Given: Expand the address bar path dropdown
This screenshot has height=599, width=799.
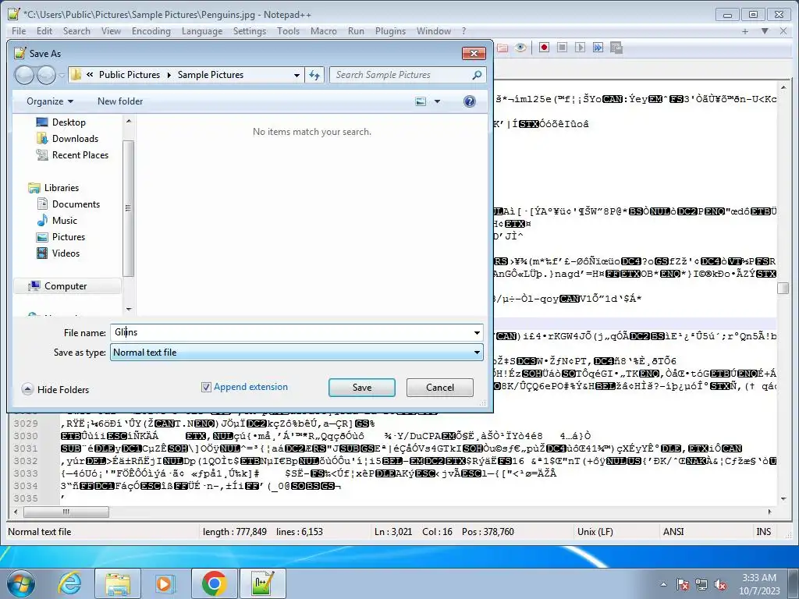Looking at the screenshot, I should pos(297,75).
